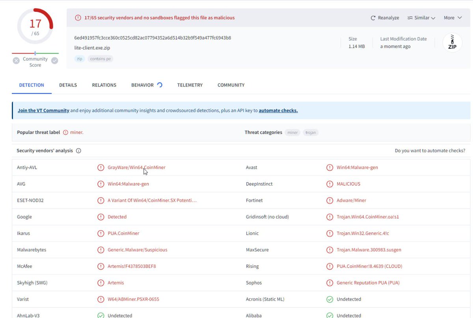Image resolution: width=473 pixels, height=318 pixels.
Task: Vote positive with the Community Score check icon
Action: 55,61
